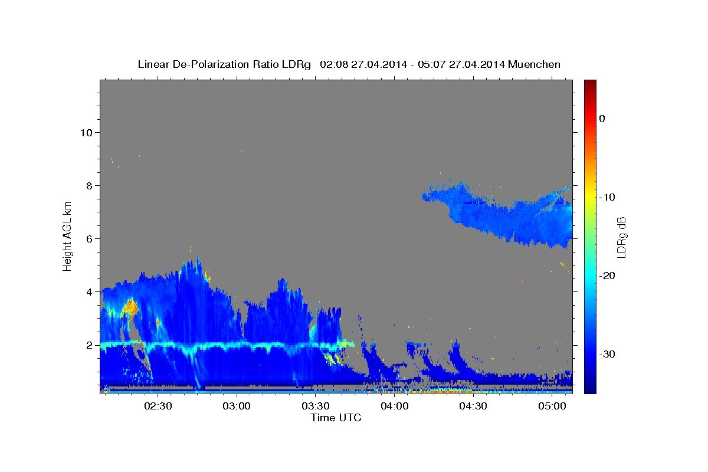The height and width of the screenshot is (472, 708).
Task: Select the '02:30' time axis label
Action: pyautogui.click(x=158, y=406)
